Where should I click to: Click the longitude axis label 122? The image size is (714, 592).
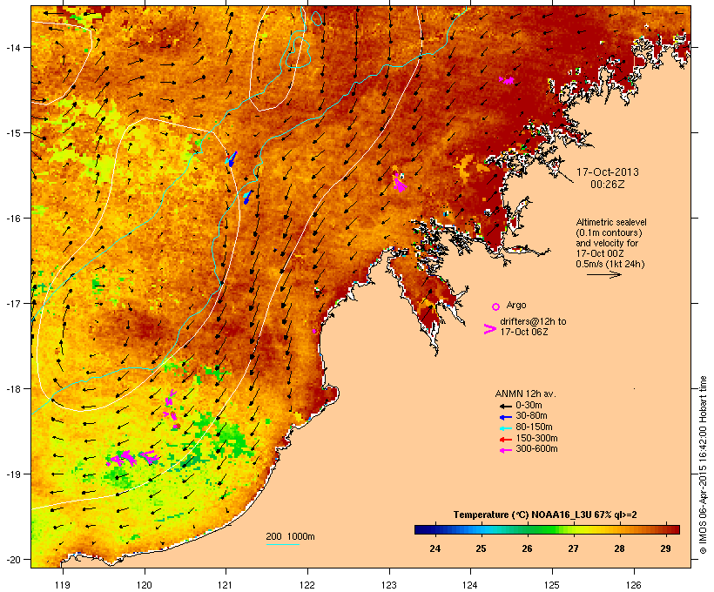click(x=307, y=585)
